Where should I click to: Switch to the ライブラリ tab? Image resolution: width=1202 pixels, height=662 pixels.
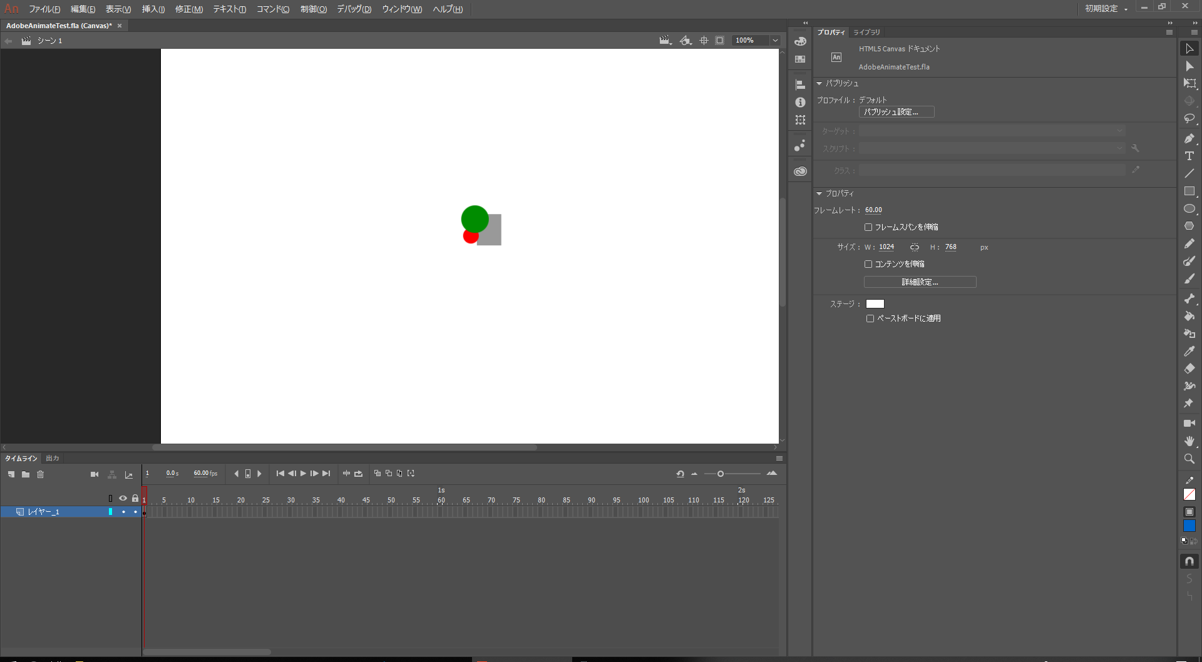(x=866, y=32)
